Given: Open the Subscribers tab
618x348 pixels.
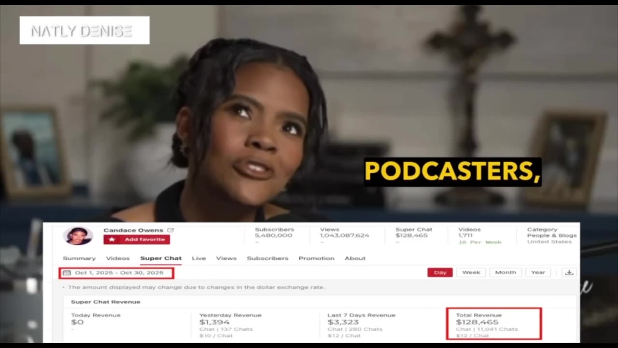Looking at the screenshot, I should pos(267,258).
